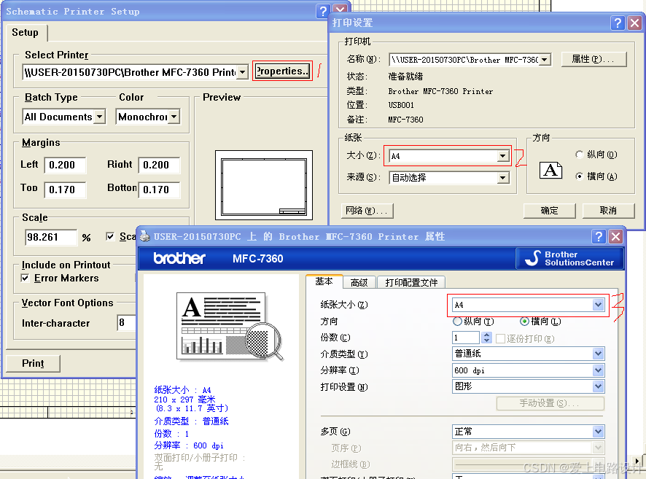The image size is (646, 479).
Task: Click the Inter-character spacing field
Action: coord(126,322)
